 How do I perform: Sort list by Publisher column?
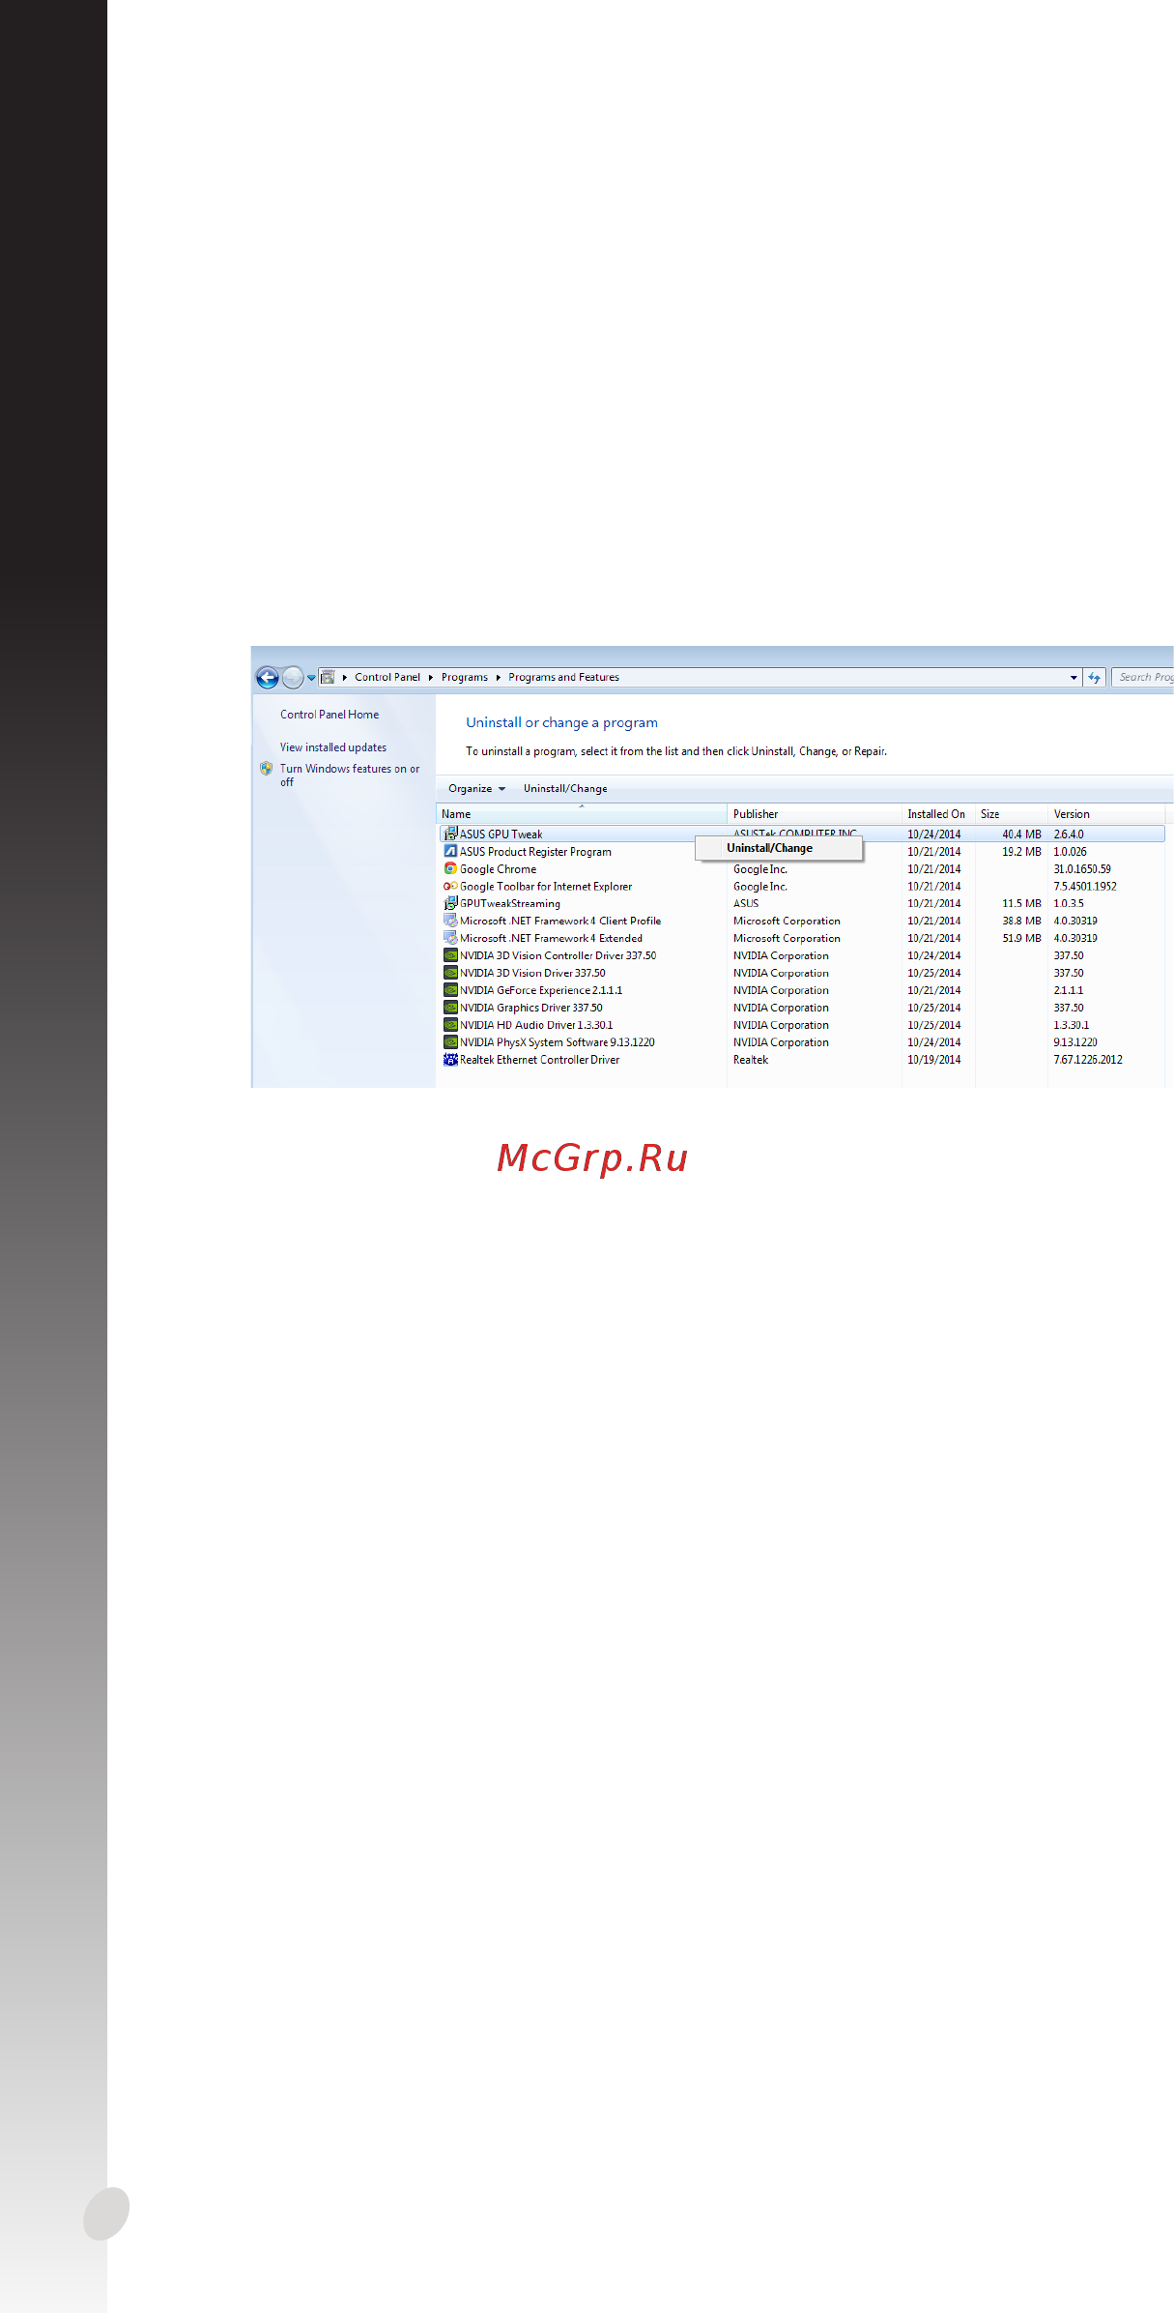[x=815, y=814]
